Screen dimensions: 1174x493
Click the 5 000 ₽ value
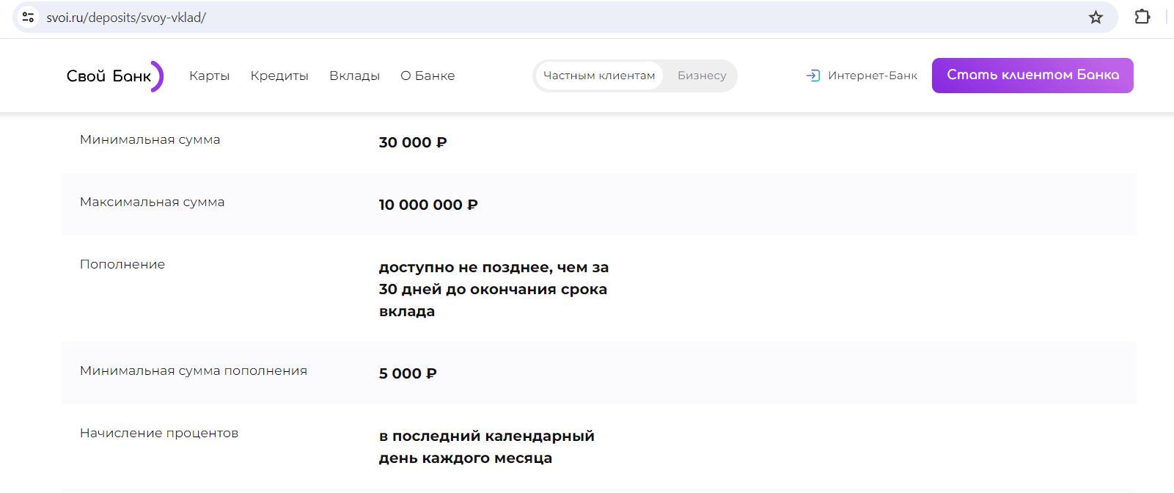pos(408,373)
